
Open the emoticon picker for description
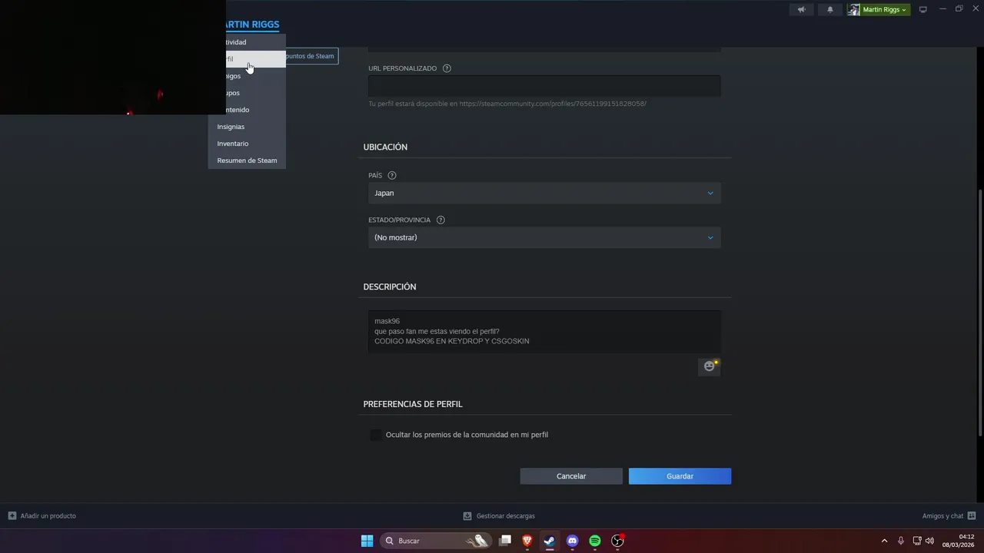[709, 366]
